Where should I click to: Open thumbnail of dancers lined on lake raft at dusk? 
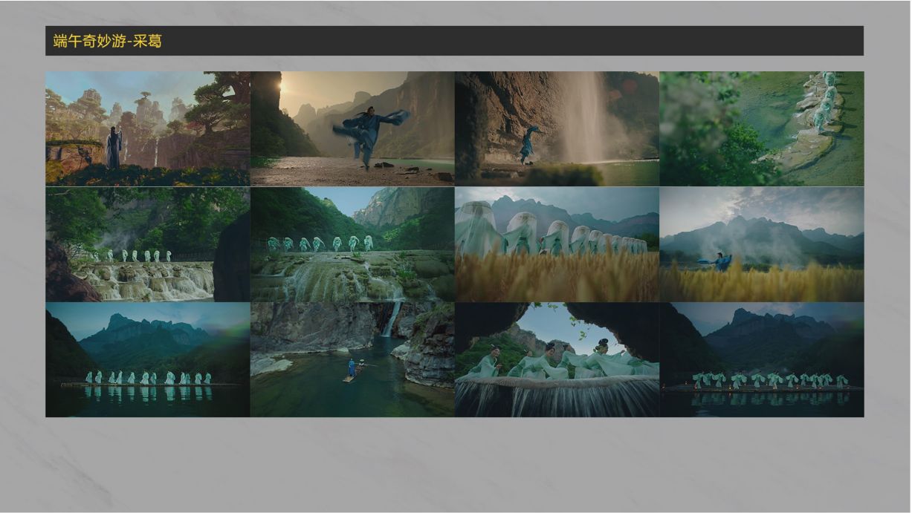pyautogui.click(x=148, y=359)
